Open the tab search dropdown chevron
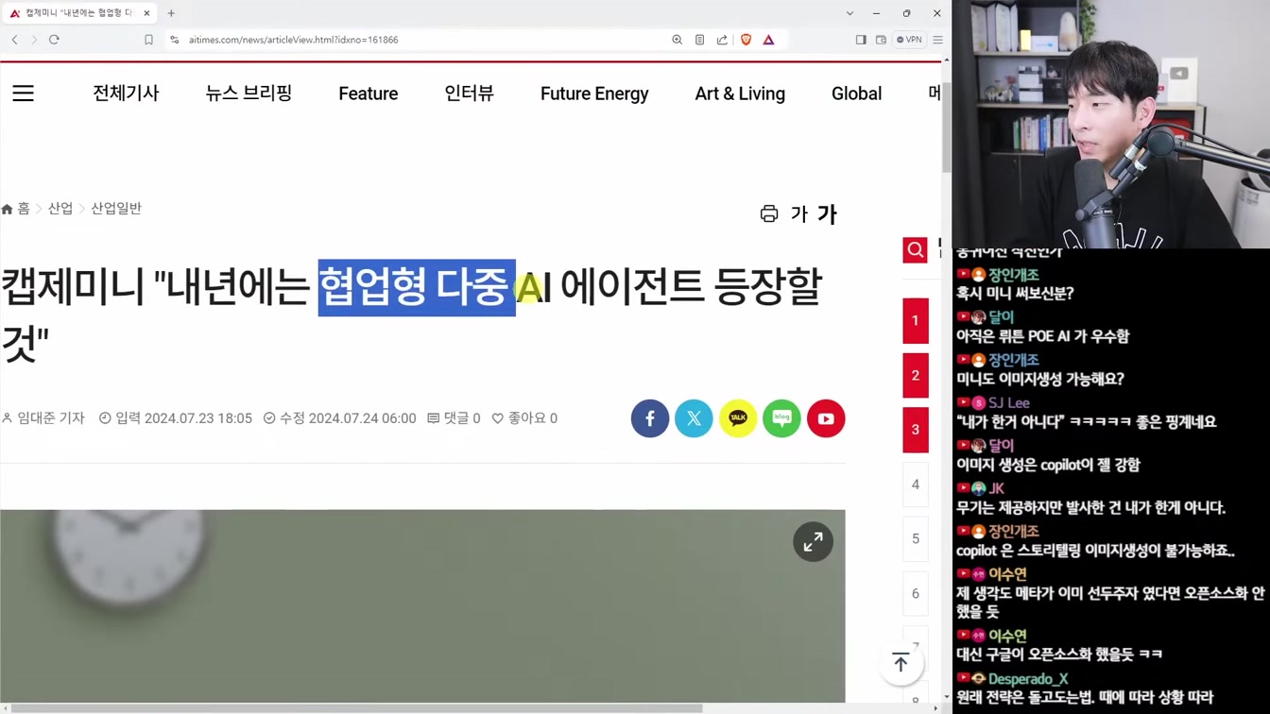This screenshot has width=1270, height=714. coord(850,13)
